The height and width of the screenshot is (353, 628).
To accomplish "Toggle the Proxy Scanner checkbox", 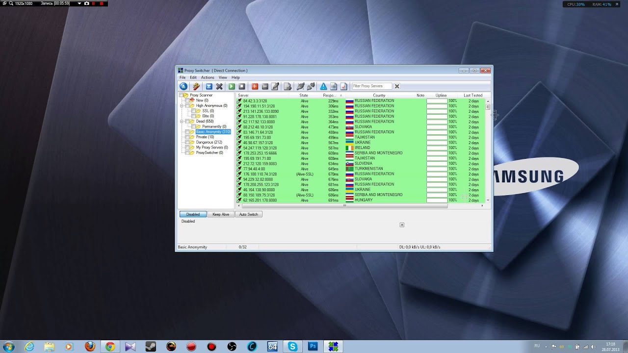I will click(181, 95).
